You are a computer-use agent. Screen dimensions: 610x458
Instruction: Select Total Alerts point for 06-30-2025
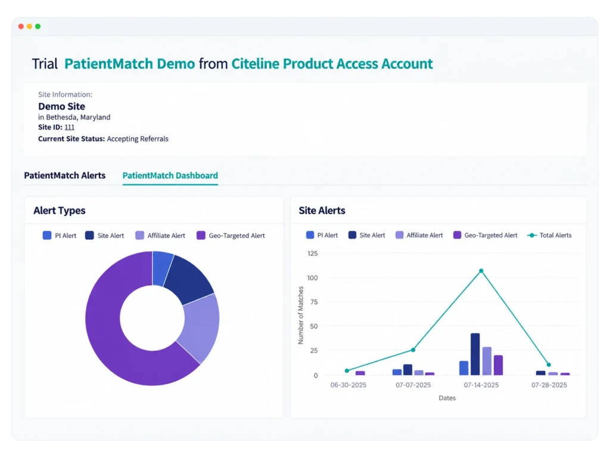click(347, 371)
